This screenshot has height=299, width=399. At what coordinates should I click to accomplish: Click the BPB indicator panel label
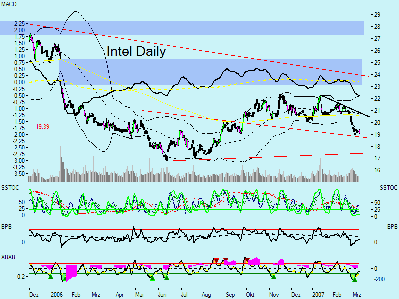pyautogui.click(x=6, y=226)
